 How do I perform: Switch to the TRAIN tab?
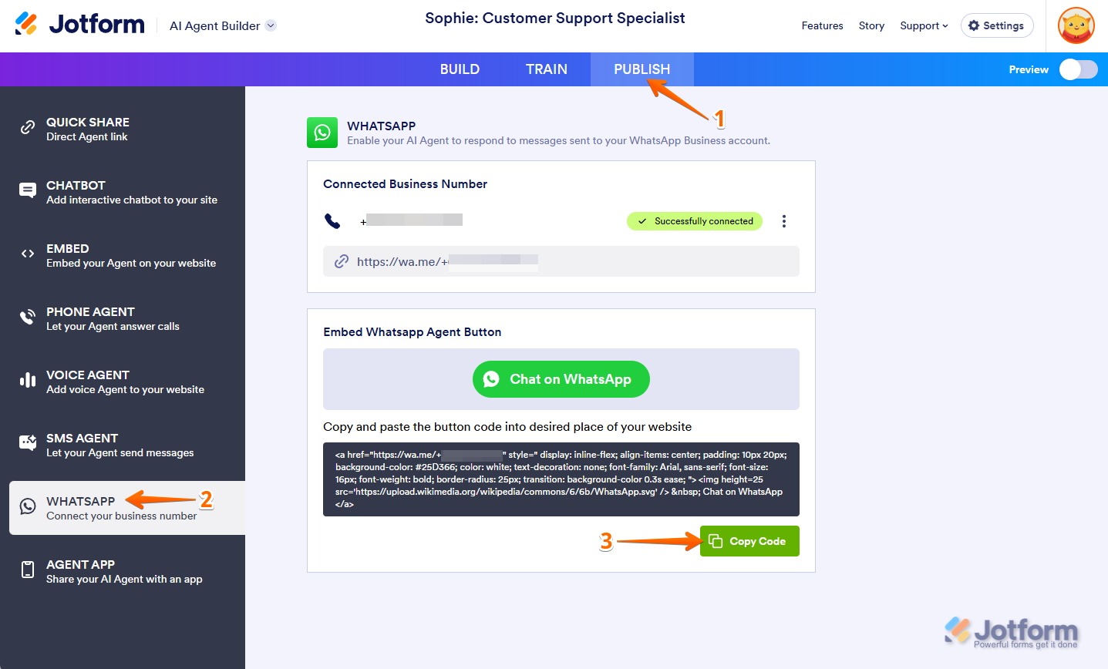click(547, 69)
